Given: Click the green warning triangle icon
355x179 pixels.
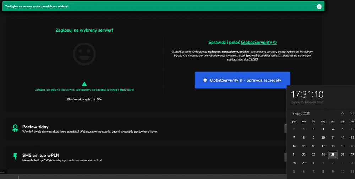Looking at the screenshot, I should [84, 84].
